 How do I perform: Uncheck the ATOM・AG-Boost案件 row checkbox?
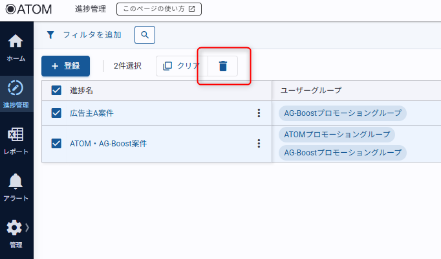(x=56, y=144)
